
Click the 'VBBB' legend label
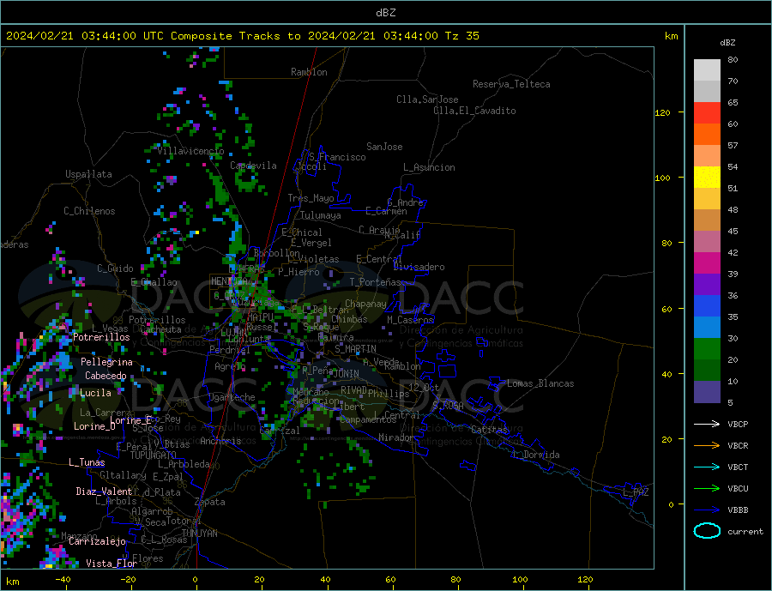pyautogui.click(x=738, y=510)
